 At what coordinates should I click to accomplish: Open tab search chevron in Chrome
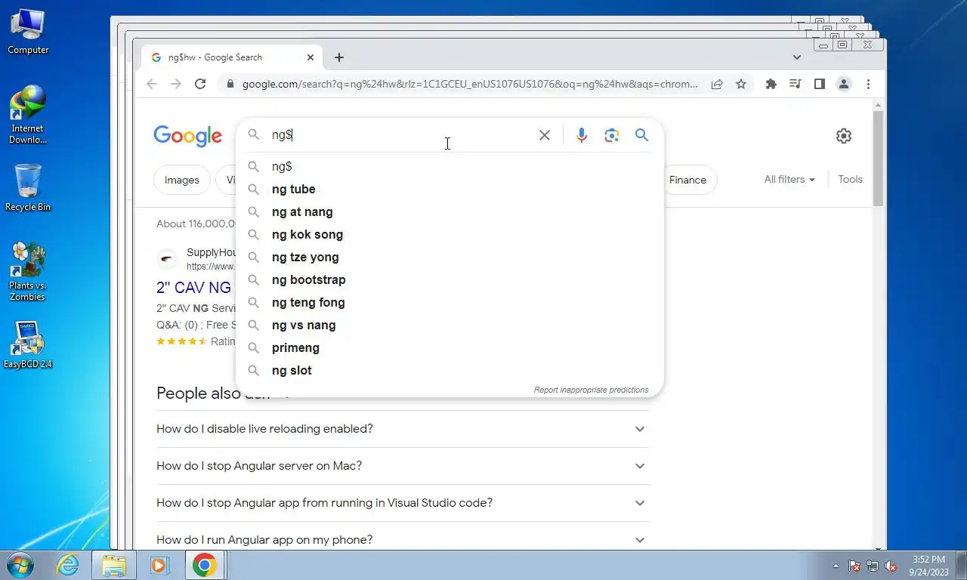[x=797, y=57]
